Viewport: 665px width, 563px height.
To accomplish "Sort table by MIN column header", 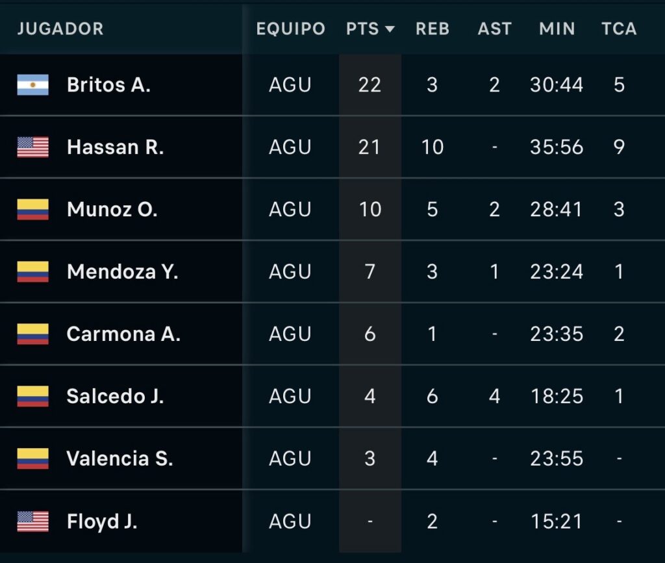I will [557, 29].
